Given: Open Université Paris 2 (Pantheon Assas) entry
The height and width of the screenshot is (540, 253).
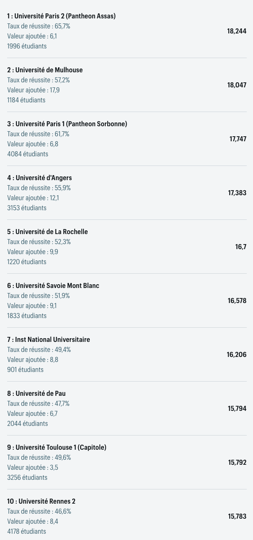Looking at the screenshot, I should (61, 16).
